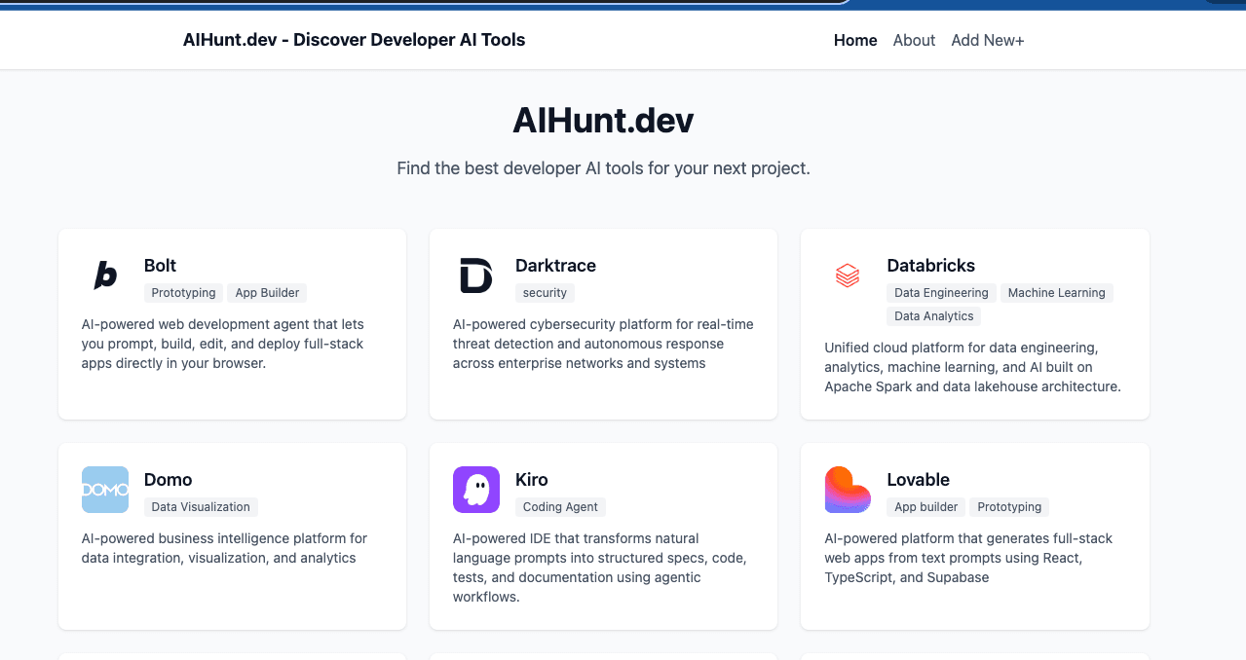
Task: Select the security tag under Darktrace
Action: point(545,292)
